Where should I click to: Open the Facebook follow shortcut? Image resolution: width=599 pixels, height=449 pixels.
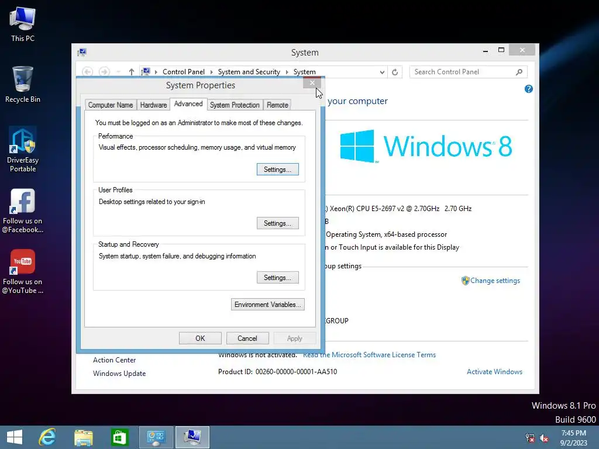click(x=23, y=210)
